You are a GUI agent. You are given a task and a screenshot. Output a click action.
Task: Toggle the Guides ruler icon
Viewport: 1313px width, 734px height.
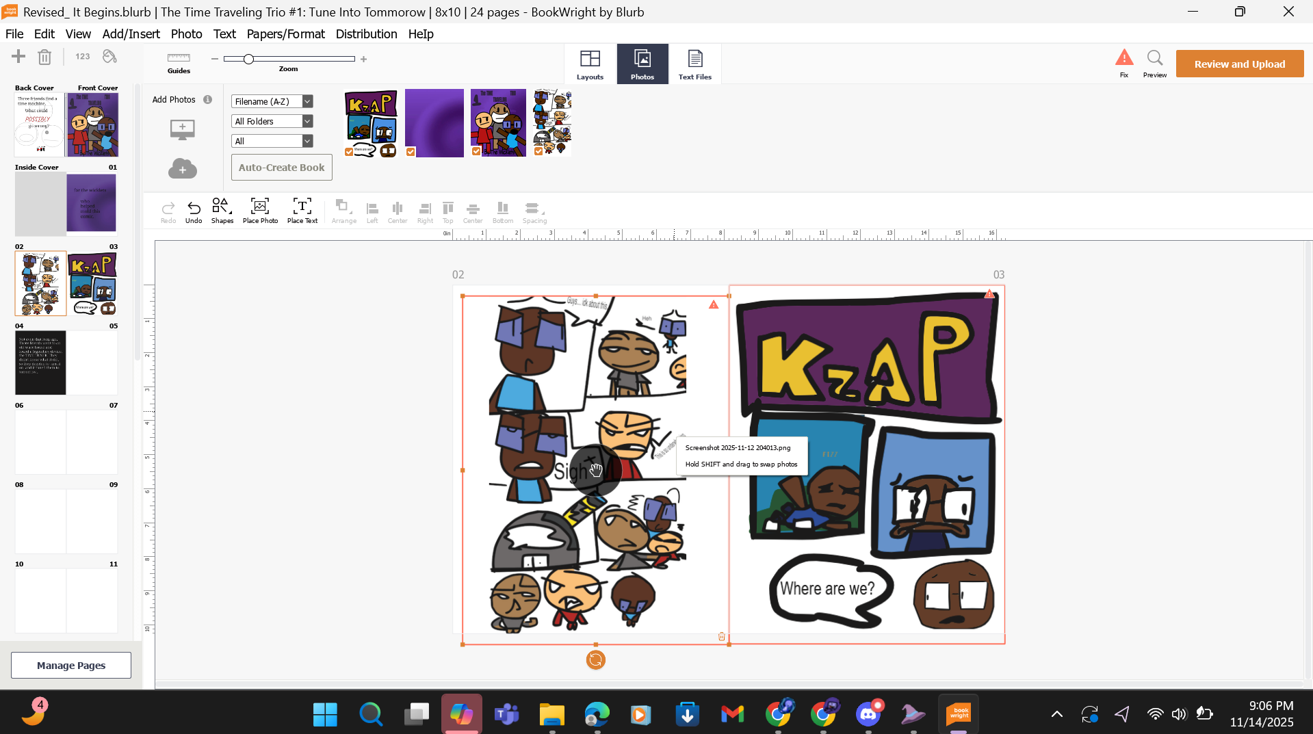pos(179,58)
